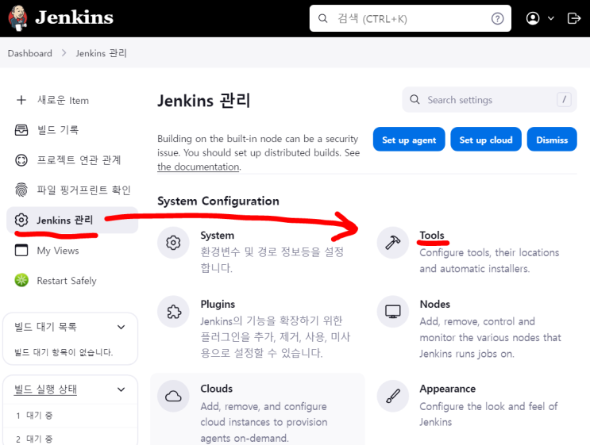
Task: Click the gear icon beside Jenkins 관리
Action: [x=21, y=220]
